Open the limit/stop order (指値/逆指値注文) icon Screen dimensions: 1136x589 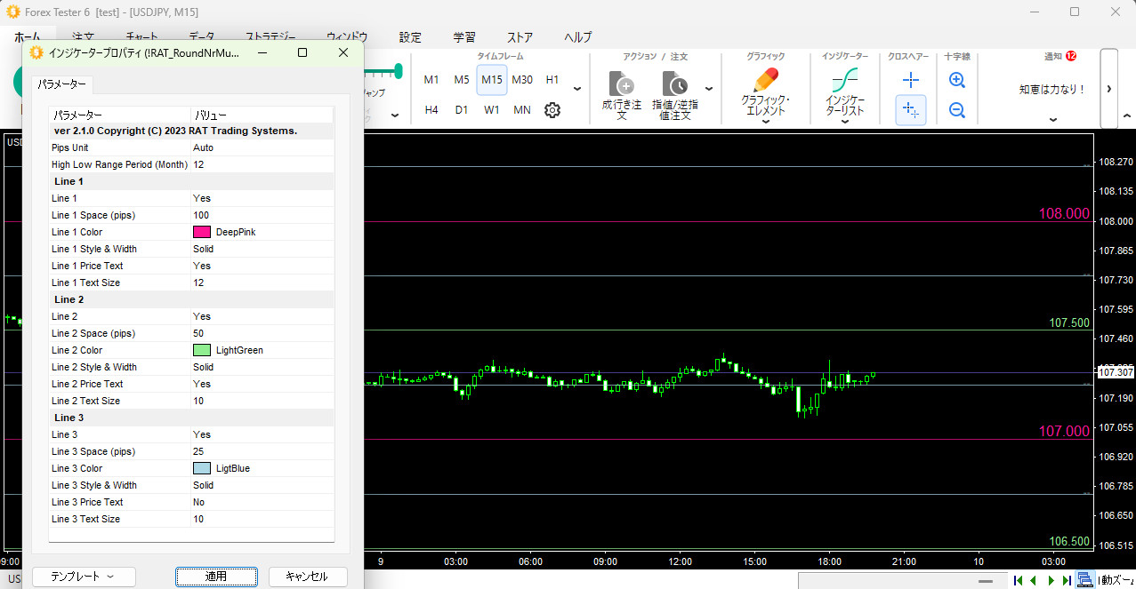(x=675, y=85)
